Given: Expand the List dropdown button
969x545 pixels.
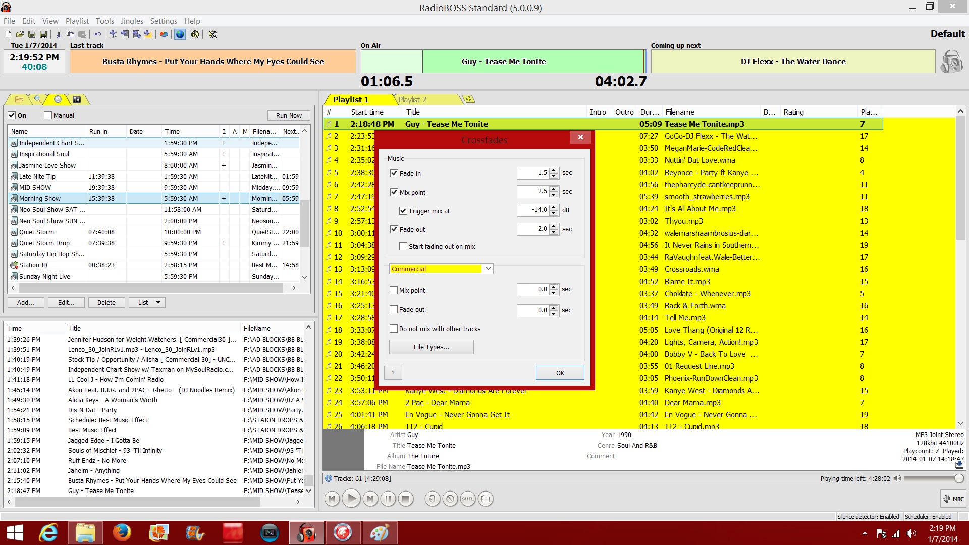Looking at the screenshot, I should [x=158, y=303].
